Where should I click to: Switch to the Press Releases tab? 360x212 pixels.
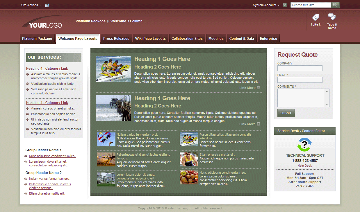[x=116, y=38]
